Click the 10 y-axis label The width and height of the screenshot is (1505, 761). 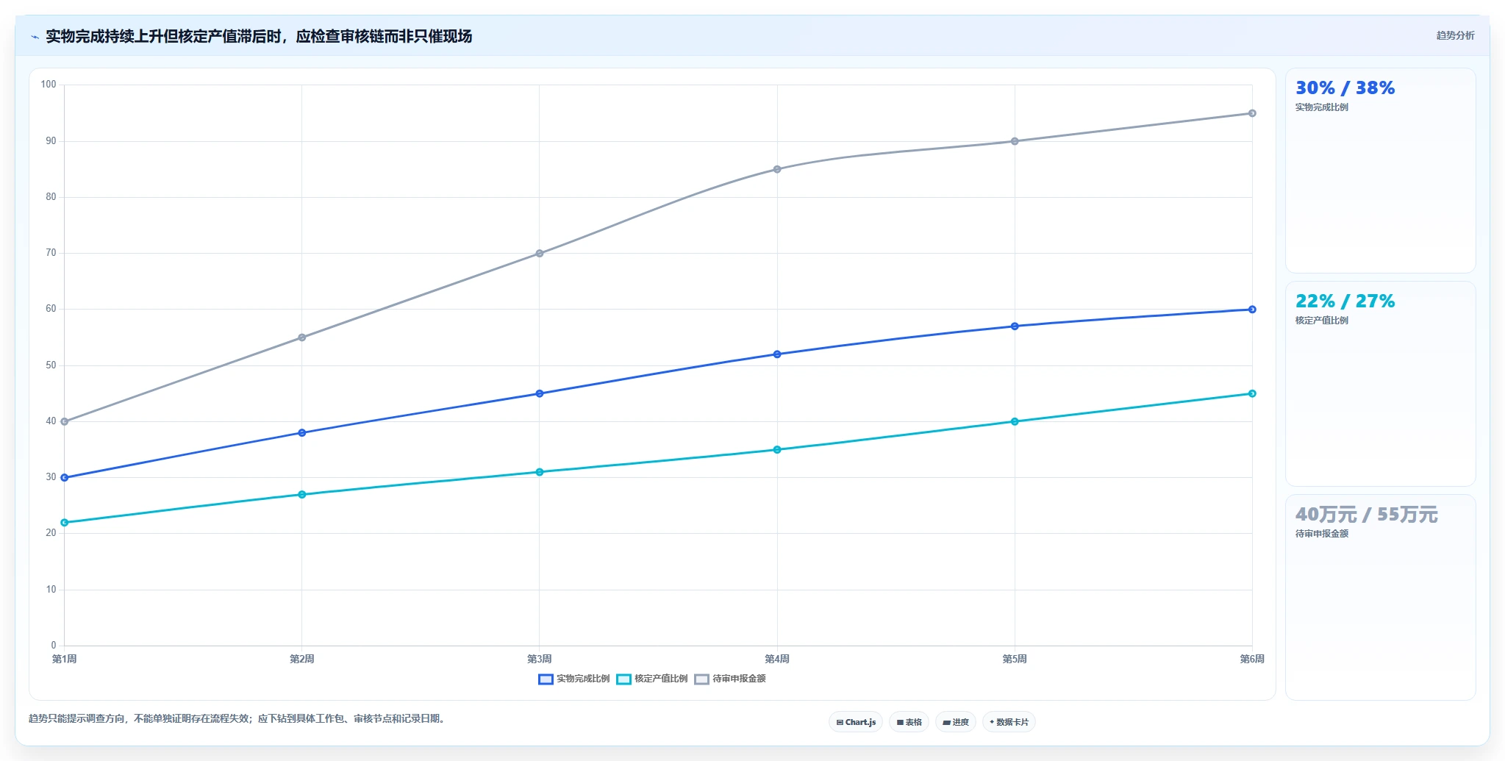[x=51, y=590]
